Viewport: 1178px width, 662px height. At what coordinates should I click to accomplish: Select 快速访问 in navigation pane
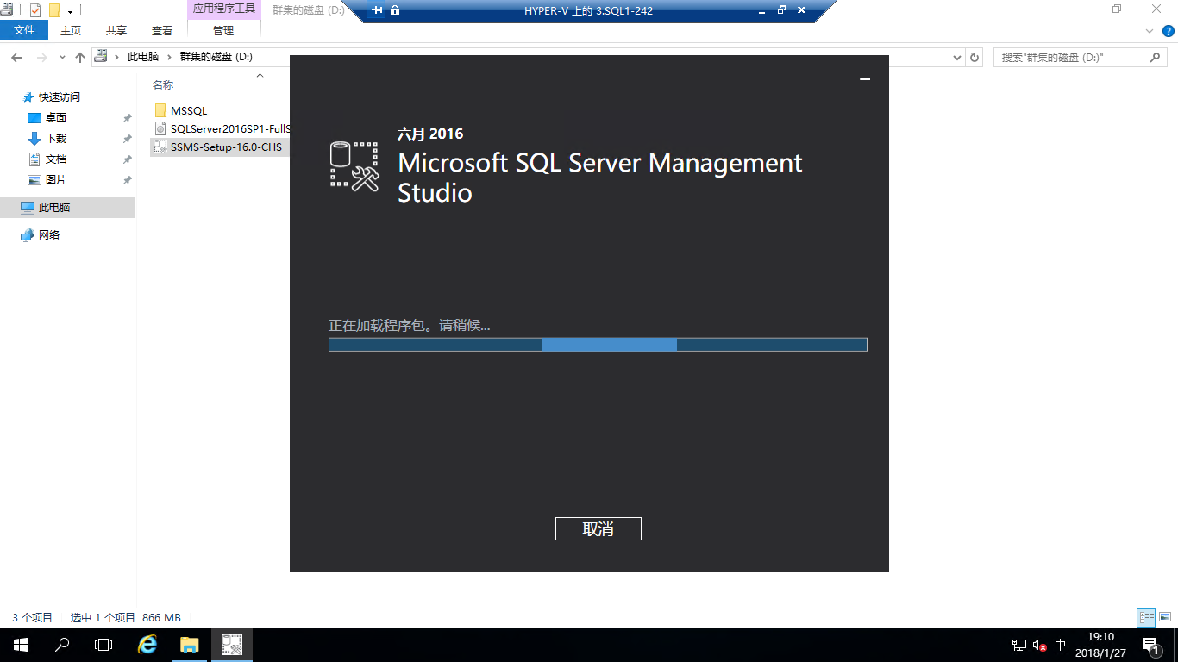60,97
